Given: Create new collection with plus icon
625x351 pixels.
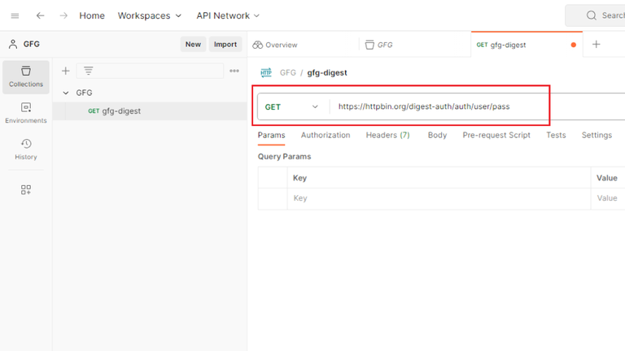Looking at the screenshot, I should coord(66,71).
